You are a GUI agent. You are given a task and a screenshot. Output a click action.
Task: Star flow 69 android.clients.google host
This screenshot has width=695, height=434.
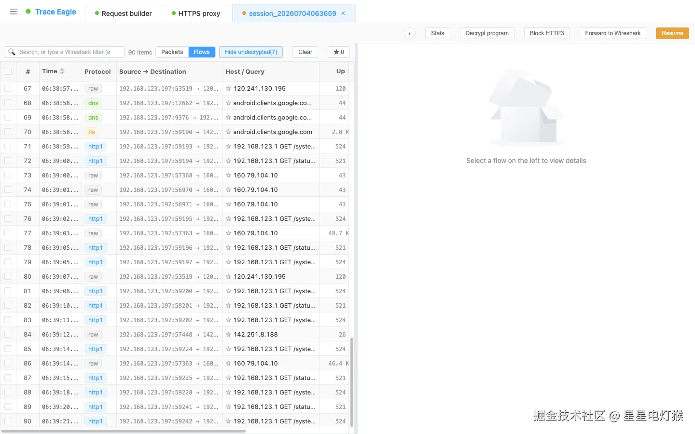228,118
